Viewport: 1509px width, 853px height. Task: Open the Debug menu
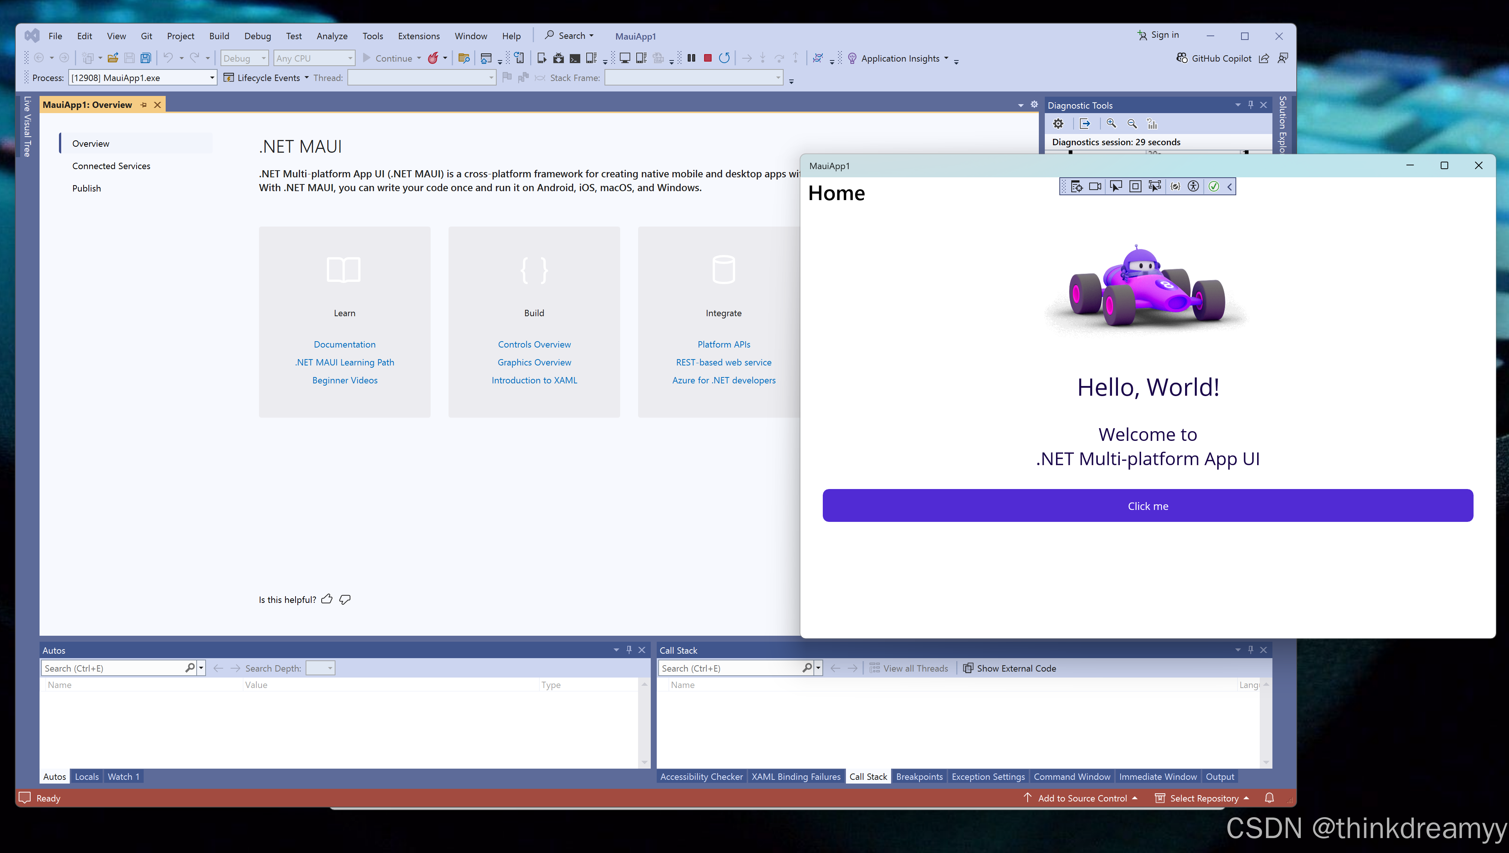[257, 36]
